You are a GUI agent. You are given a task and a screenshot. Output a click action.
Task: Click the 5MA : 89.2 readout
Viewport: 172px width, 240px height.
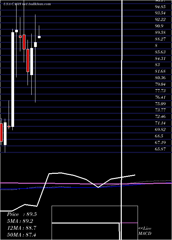coord(20,221)
